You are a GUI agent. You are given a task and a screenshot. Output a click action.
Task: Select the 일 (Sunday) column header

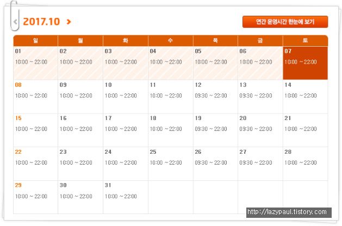(35, 41)
